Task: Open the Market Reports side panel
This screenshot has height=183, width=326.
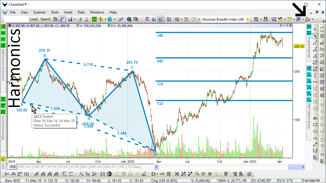Action: point(309,47)
